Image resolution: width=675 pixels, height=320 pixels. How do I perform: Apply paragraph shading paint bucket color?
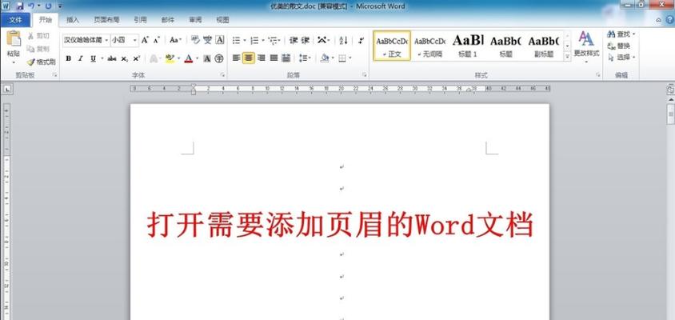(325, 58)
